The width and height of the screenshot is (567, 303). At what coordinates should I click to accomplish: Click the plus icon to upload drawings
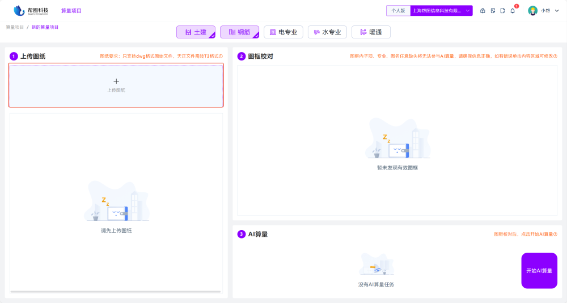pos(116,81)
